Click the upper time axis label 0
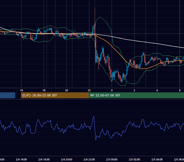Screen dimensions: 184x162 pyautogui.click(x=112, y=90)
